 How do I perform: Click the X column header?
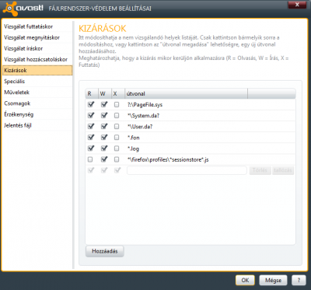118,93
